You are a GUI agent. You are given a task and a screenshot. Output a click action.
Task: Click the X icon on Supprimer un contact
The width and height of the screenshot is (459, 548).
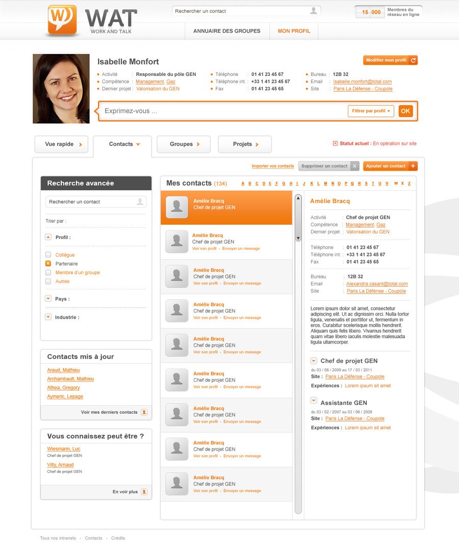[354, 166]
